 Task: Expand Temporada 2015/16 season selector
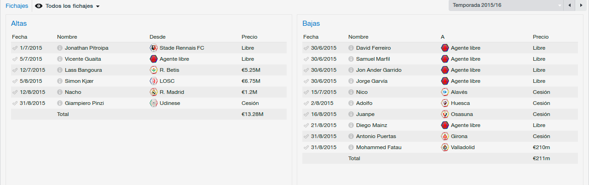506,6
